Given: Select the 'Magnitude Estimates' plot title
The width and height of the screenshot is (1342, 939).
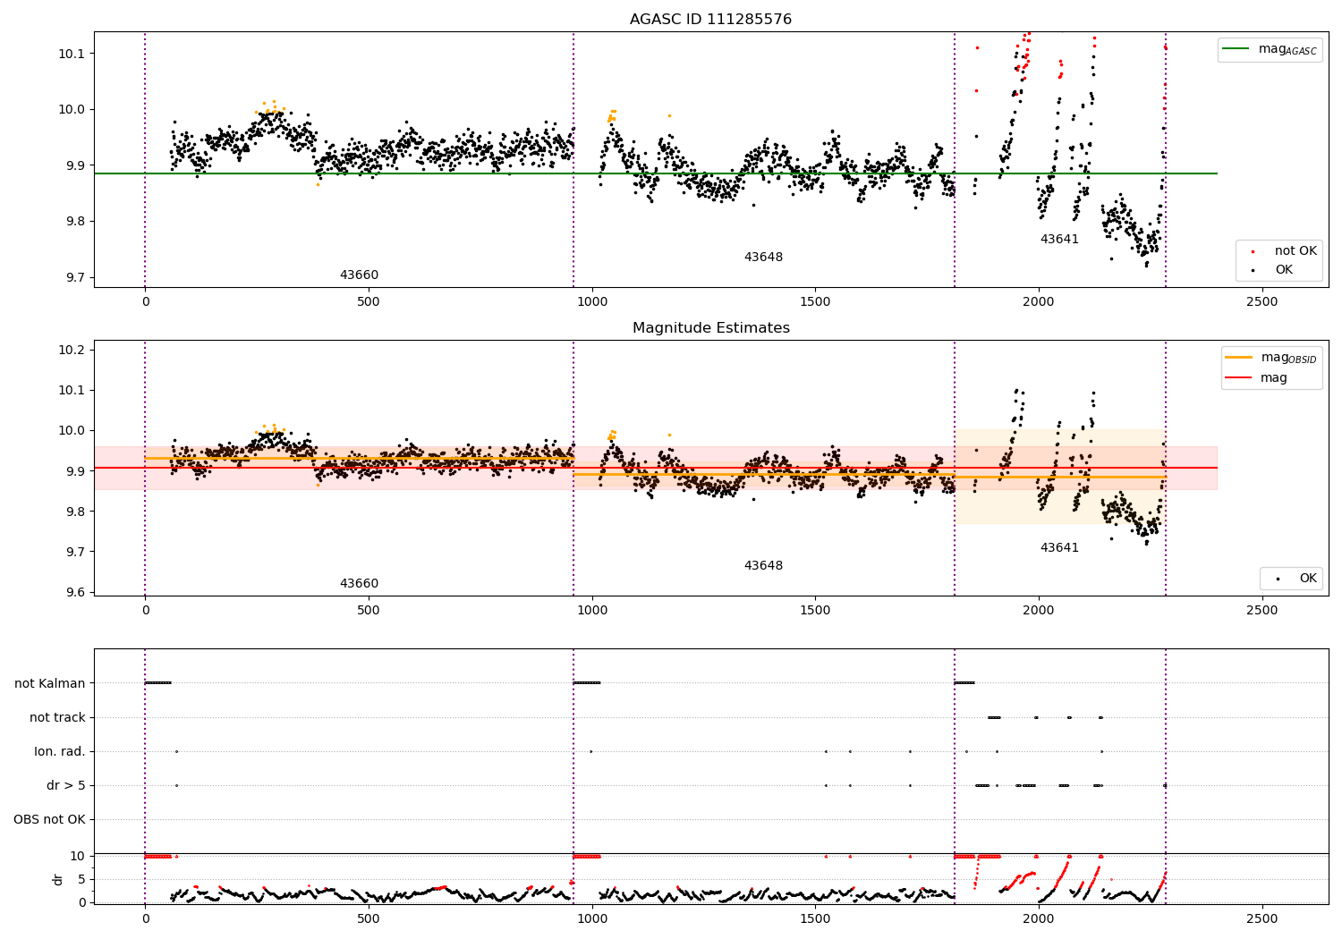Looking at the screenshot, I should click(x=710, y=328).
